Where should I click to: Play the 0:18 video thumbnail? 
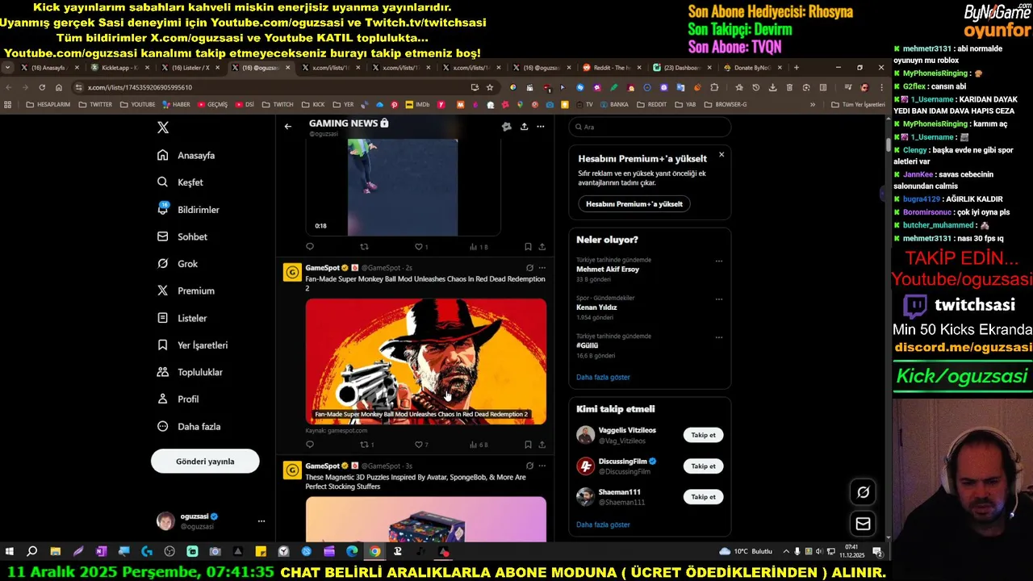coord(403,187)
